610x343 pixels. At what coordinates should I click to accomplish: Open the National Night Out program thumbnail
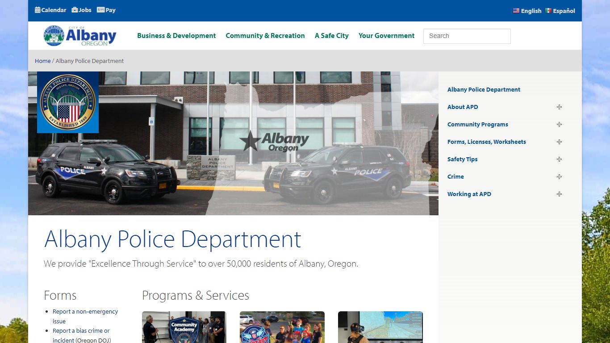282,327
